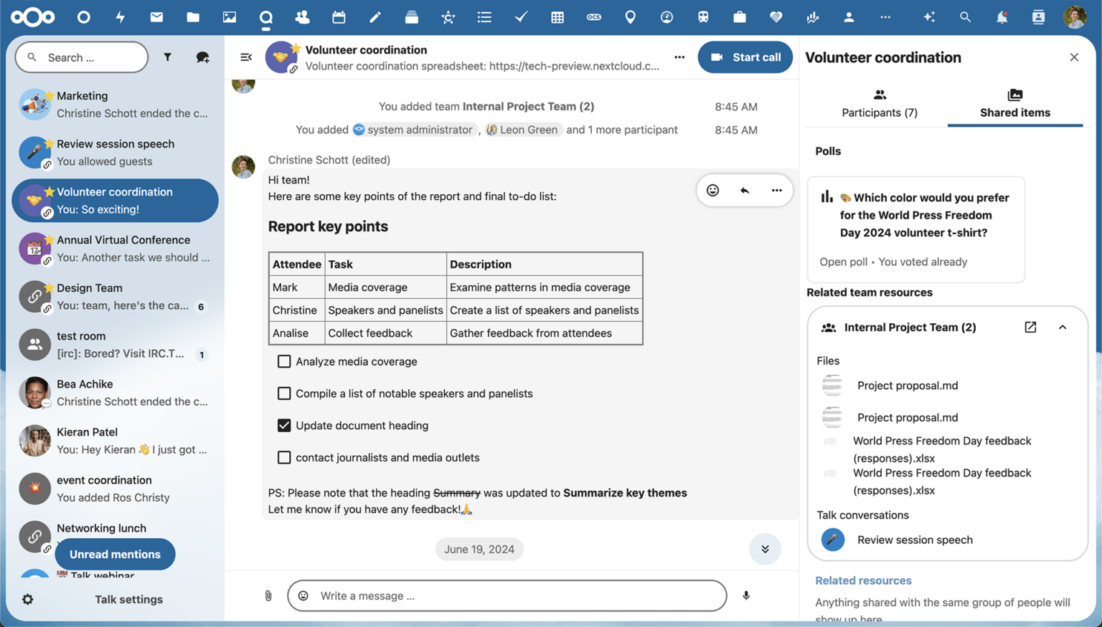Filter conversations with the funnel icon
The image size is (1102, 627).
[167, 57]
